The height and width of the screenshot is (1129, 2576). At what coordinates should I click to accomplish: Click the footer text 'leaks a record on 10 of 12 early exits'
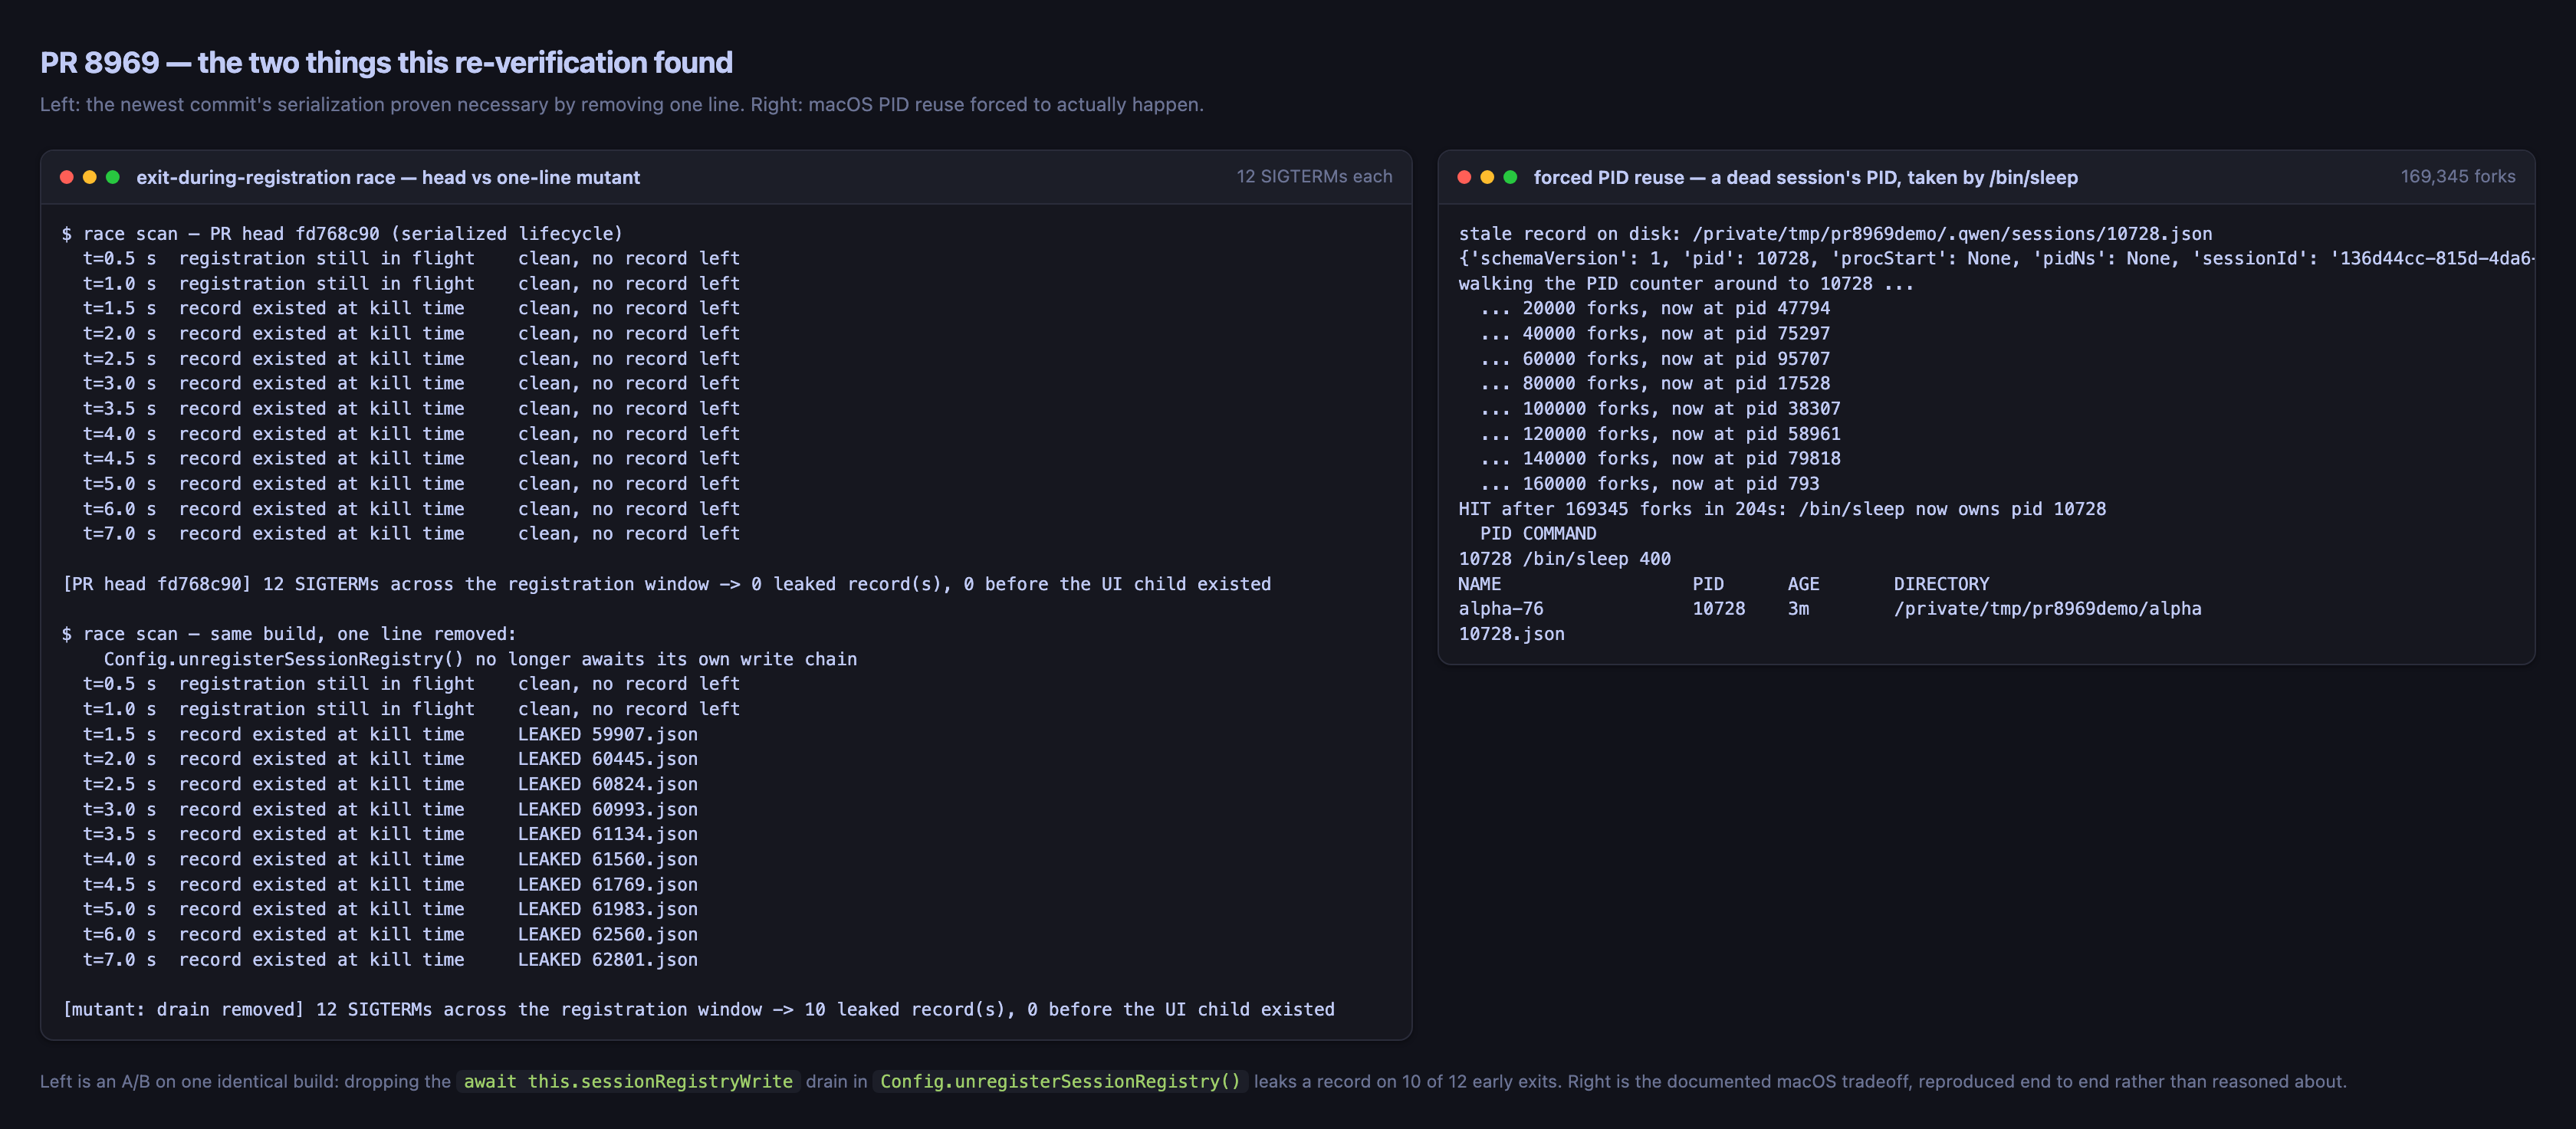pos(1407,1081)
